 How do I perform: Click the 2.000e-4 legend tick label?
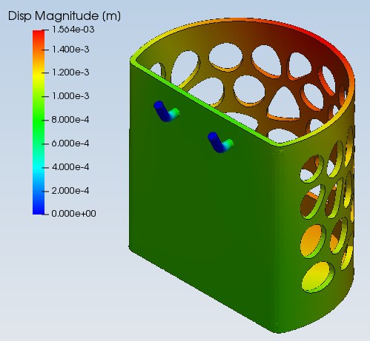click(70, 191)
